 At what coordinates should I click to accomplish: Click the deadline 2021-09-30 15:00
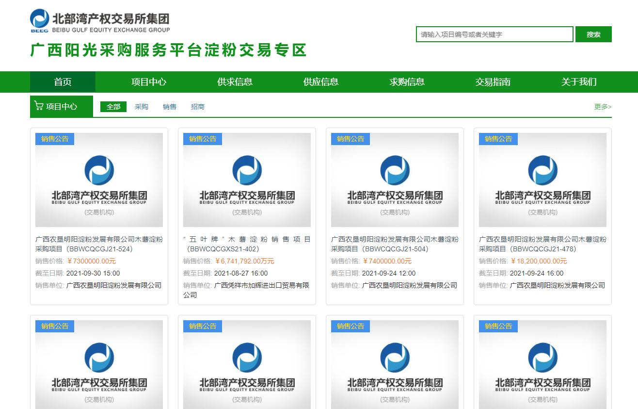[93, 273]
